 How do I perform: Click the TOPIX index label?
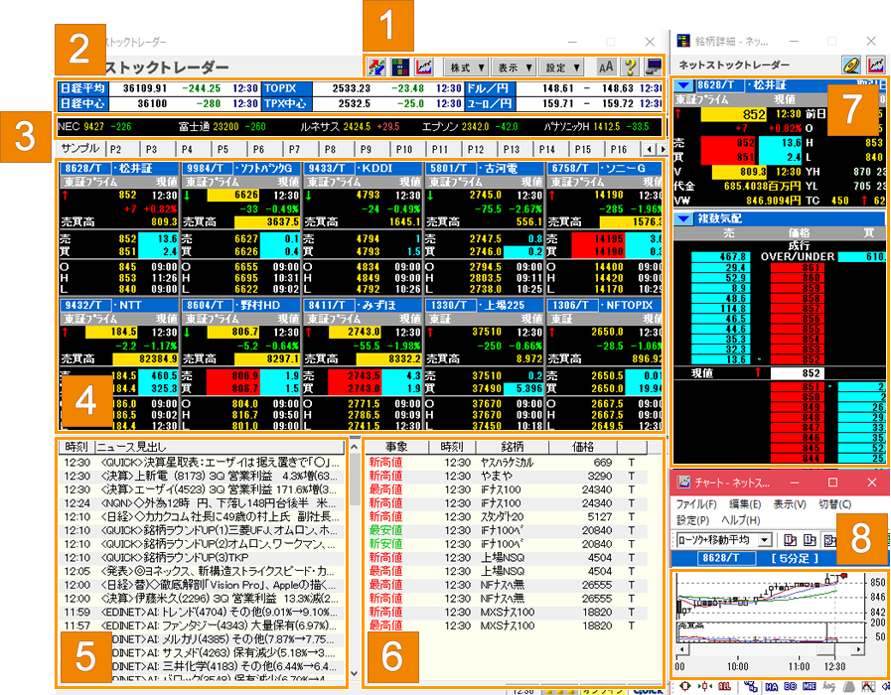pyautogui.click(x=286, y=88)
